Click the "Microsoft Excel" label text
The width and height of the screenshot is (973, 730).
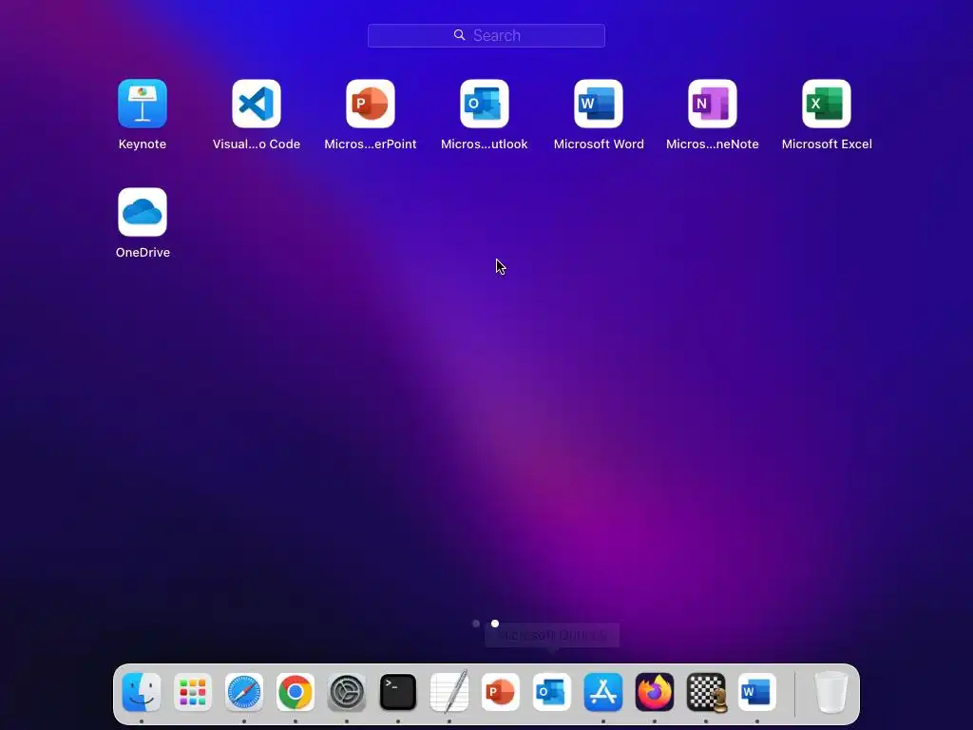pos(827,144)
